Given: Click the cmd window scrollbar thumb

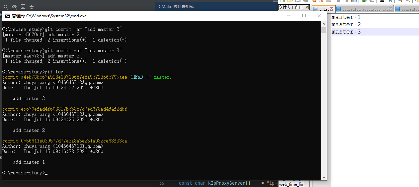Looking at the screenshot, I should coord(324,30).
